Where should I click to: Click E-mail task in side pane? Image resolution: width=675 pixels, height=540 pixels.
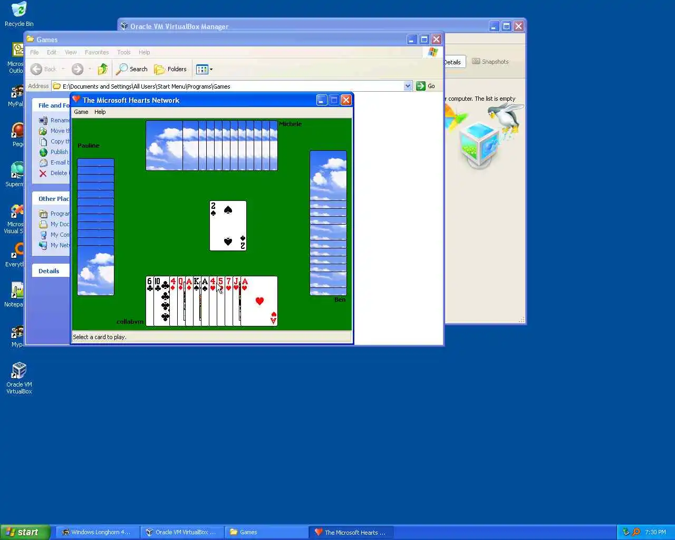tap(54, 162)
